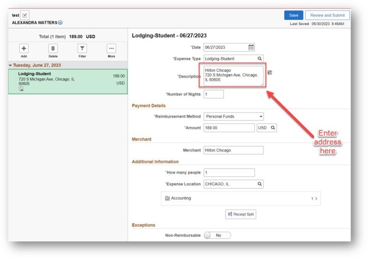Click the Accounting building icon
The image size is (368, 258).
(x=167, y=199)
